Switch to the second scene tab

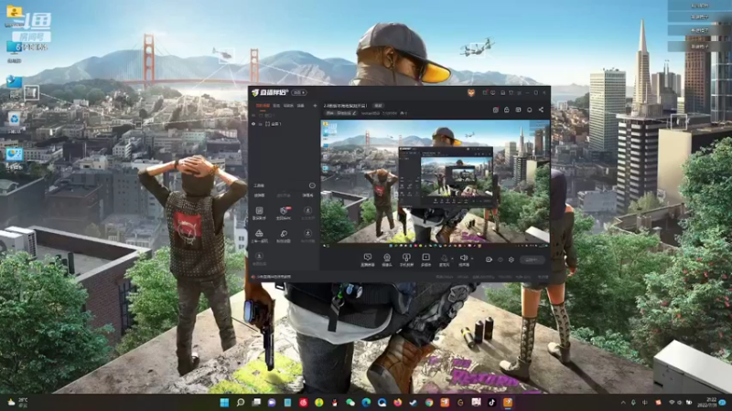tap(276, 106)
